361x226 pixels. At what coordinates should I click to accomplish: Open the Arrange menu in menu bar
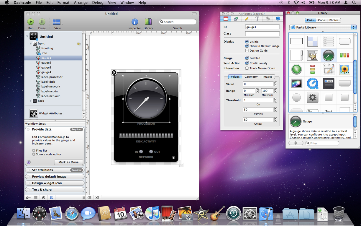pos(81,2)
